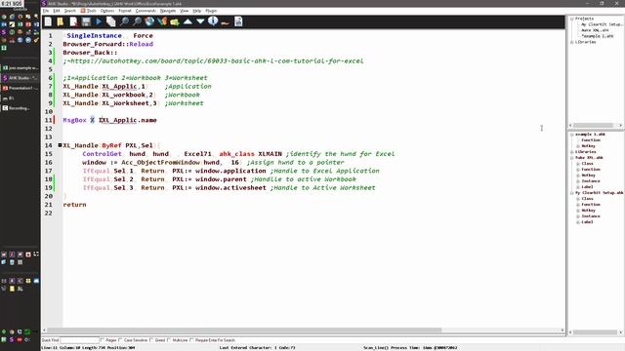Viewport: 625px width, 351px height.
Task: Open the Navigate menu
Action: (168, 11)
